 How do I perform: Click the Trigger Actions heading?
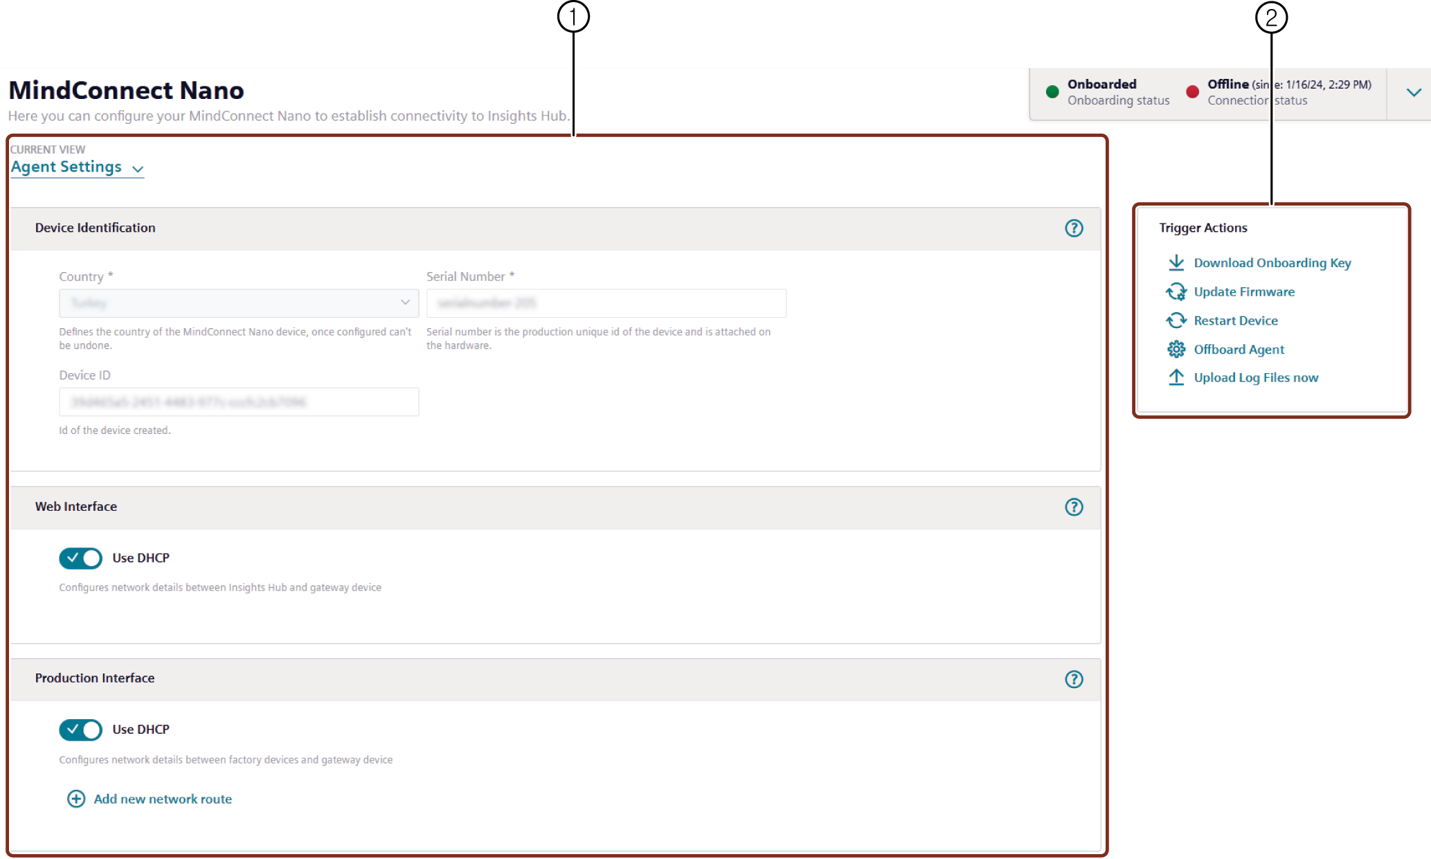tap(1203, 228)
